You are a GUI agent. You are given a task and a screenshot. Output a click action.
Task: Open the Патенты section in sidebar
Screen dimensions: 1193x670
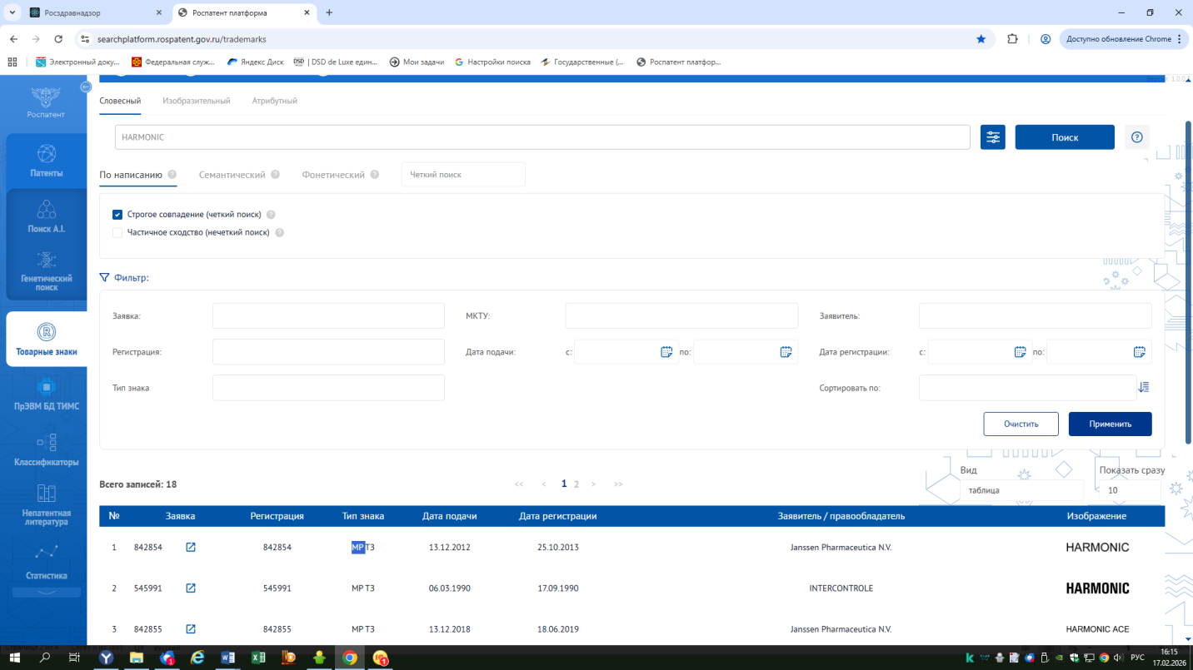[47, 161]
